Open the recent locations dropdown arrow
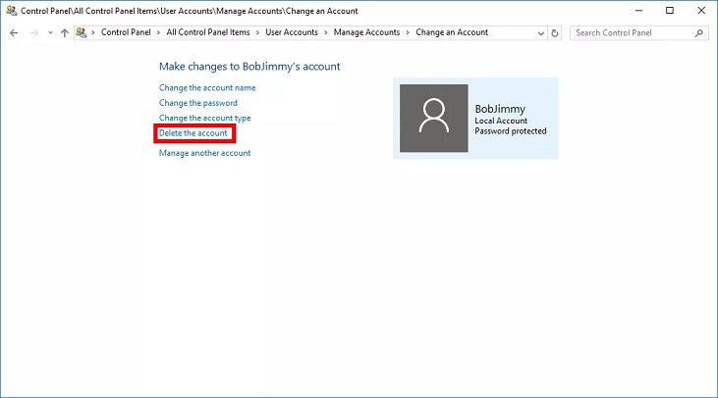 (50, 32)
